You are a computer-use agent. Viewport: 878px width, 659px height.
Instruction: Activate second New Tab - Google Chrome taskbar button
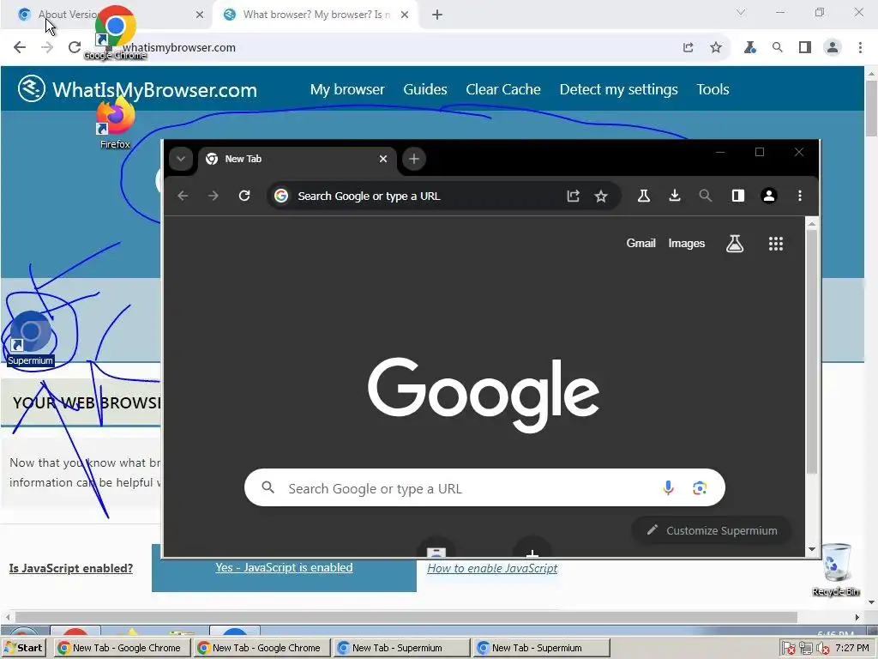click(x=262, y=648)
